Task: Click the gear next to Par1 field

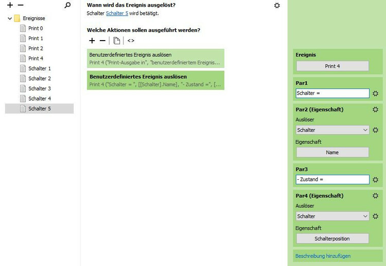Action: coord(375,93)
